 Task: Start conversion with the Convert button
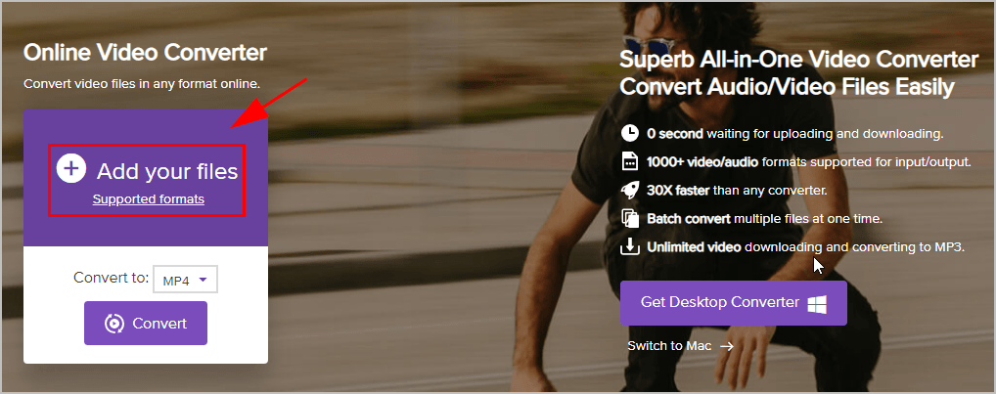click(x=146, y=323)
